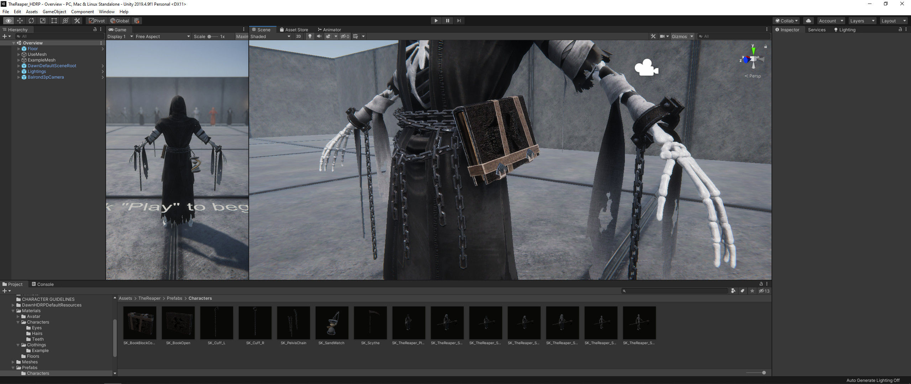Toggle hidden objects visibility counter in Scene
911x384 pixels.
(345, 36)
